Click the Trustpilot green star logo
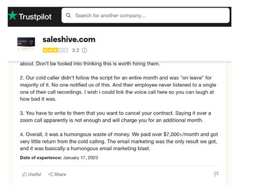This screenshot has width=255, height=195. [13, 15]
